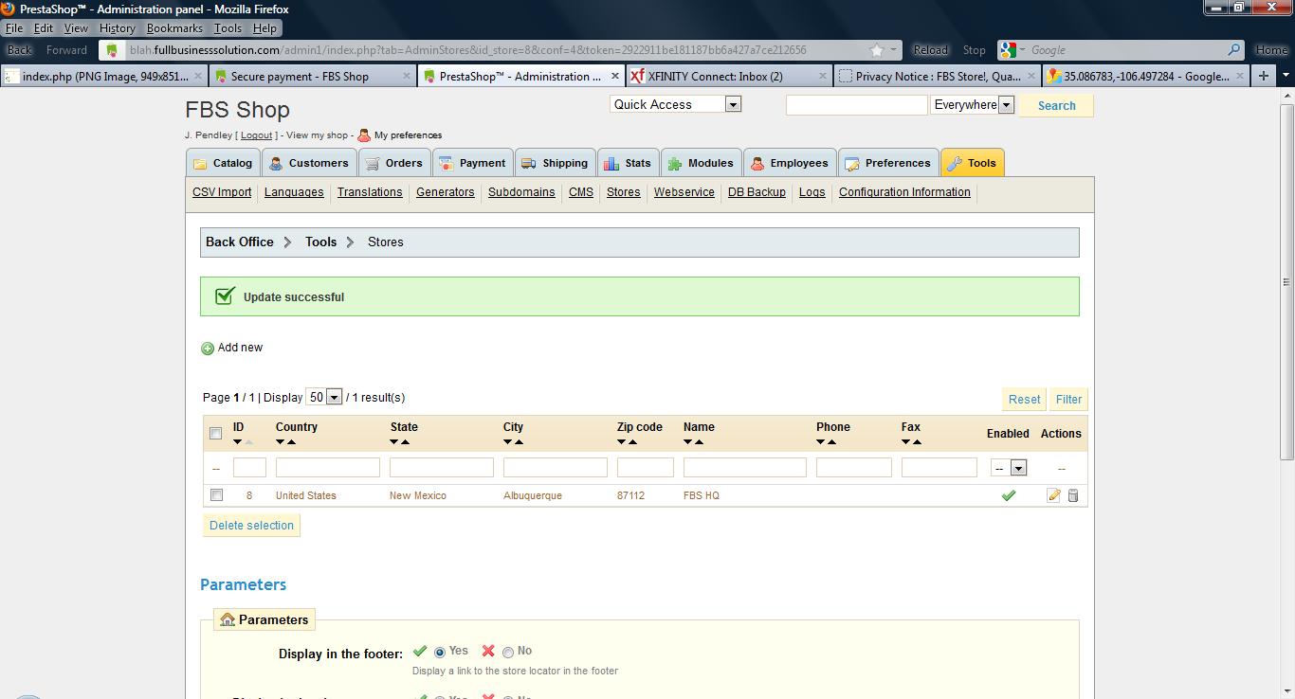The width and height of the screenshot is (1295, 699).
Task: Sort Country column descending
Action: tap(280, 442)
